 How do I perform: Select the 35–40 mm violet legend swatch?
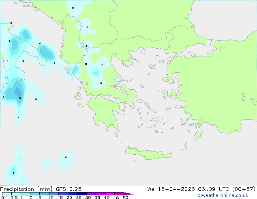click(100, 194)
